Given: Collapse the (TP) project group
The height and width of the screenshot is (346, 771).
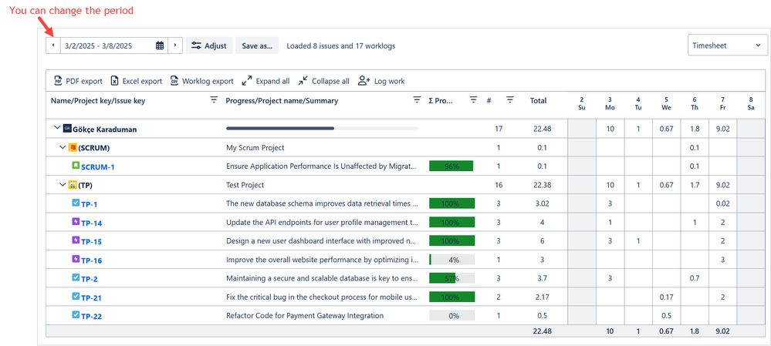Looking at the screenshot, I should click(x=63, y=185).
